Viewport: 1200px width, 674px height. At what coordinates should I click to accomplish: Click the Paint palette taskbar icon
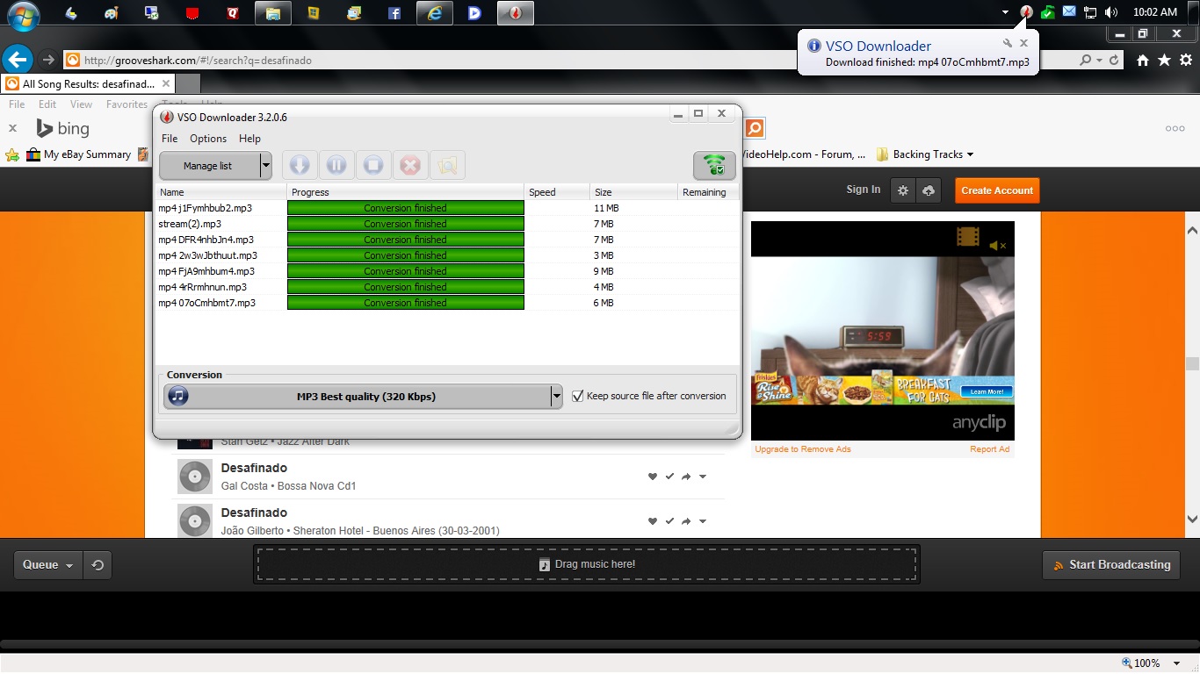pos(112,13)
